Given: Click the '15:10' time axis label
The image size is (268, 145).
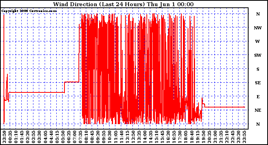Looking at the screenshot, I should [x=157, y=137].
